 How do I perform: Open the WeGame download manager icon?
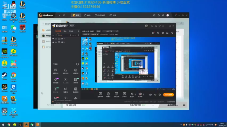163,15
